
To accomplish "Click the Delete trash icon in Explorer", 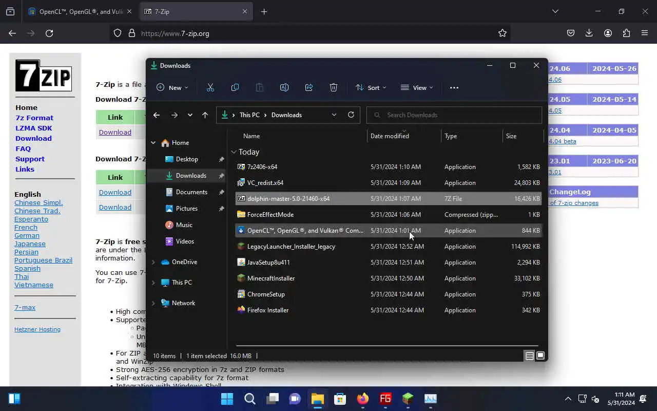I will (334, 88).
